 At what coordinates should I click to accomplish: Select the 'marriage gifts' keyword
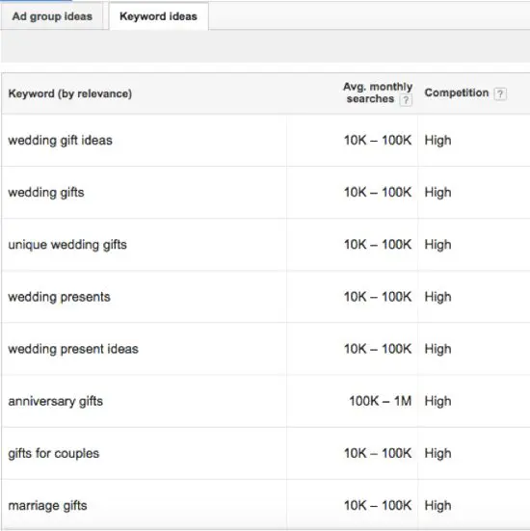[48, 505]
